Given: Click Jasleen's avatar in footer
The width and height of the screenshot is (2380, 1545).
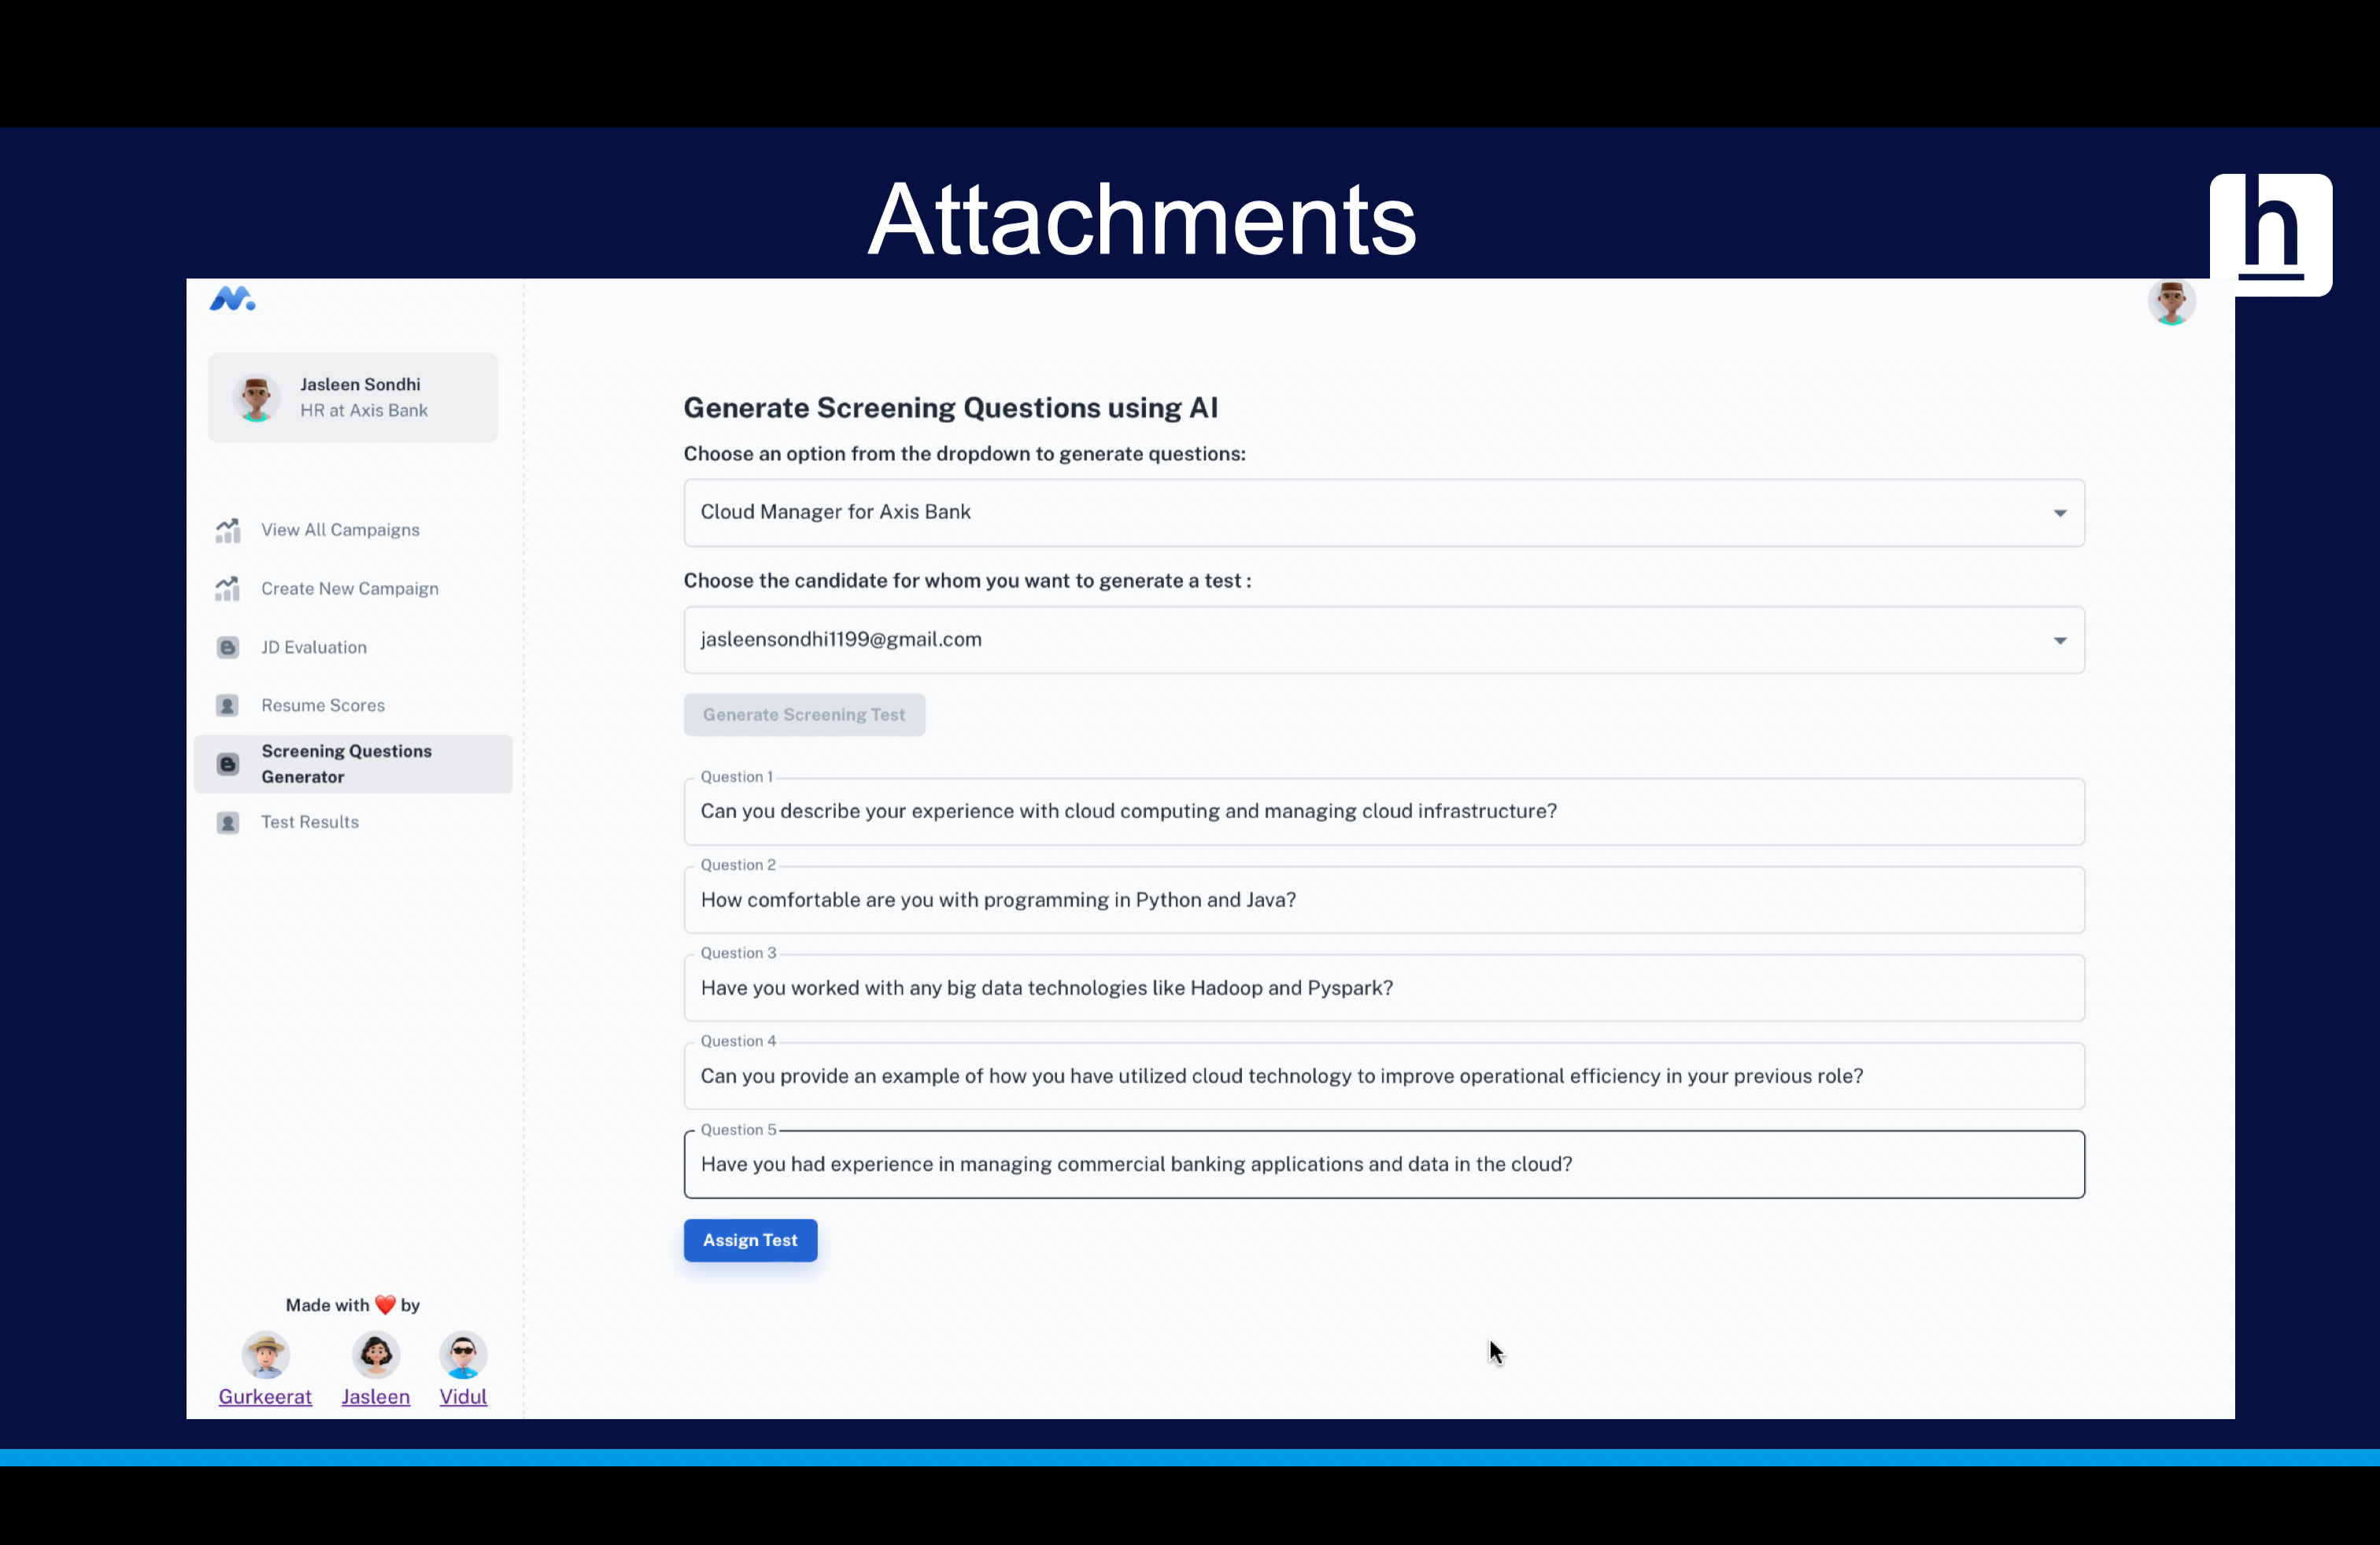Looking at the screenshot, I should click(376, 1355).
